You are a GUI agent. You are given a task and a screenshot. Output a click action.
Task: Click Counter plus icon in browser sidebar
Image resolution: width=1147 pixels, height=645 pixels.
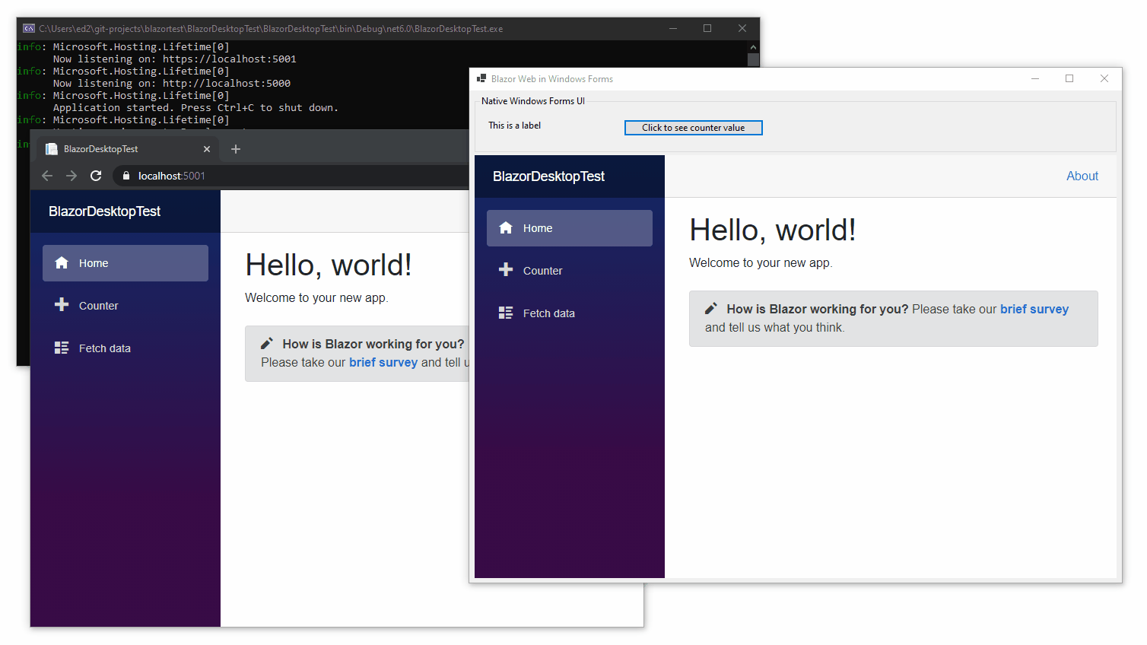click(x=62, y=304)
